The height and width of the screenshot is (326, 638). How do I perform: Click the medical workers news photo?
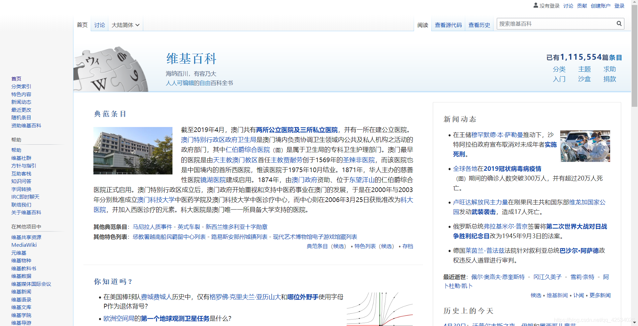point(585,146)
